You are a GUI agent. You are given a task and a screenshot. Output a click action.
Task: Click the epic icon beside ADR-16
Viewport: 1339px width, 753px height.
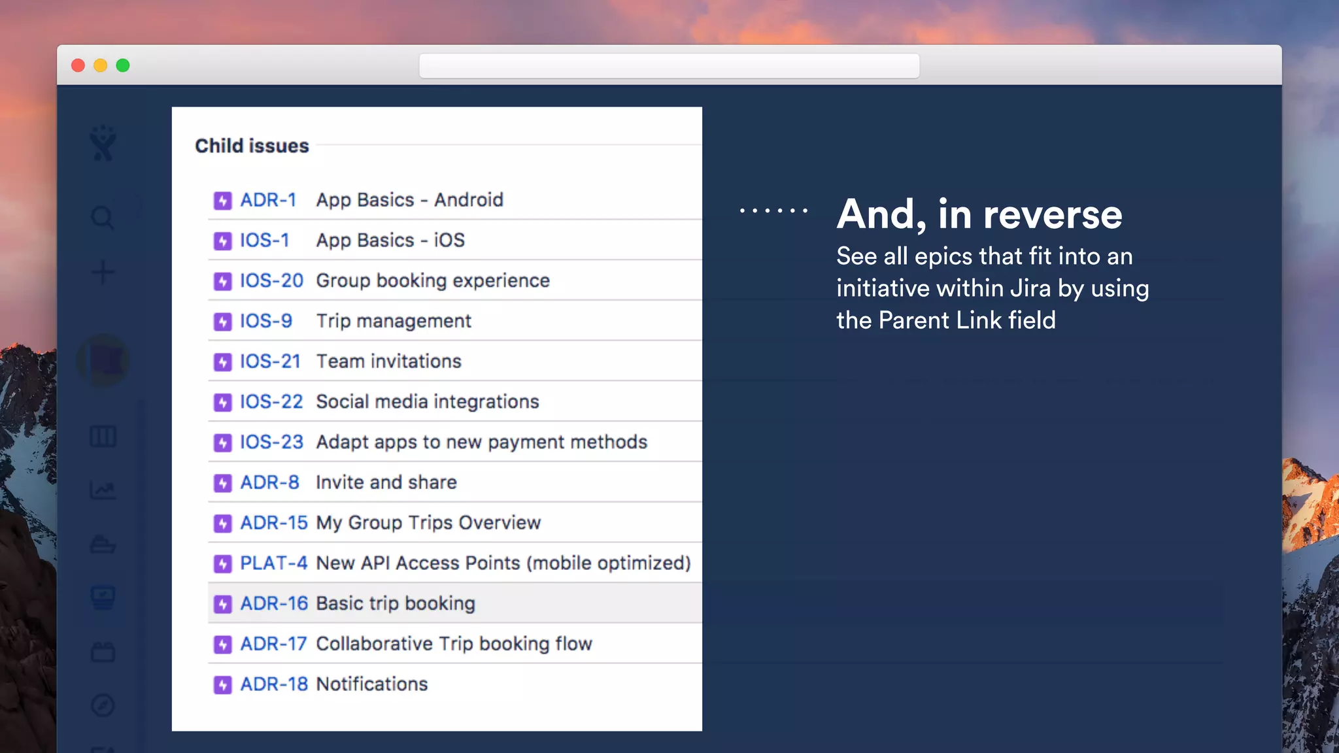tap(223, 604)
